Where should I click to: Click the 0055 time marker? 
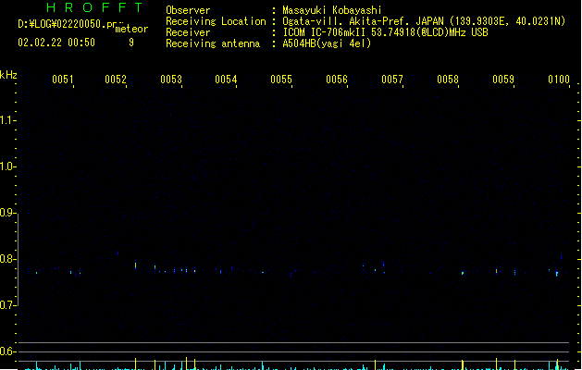[281, 79]
